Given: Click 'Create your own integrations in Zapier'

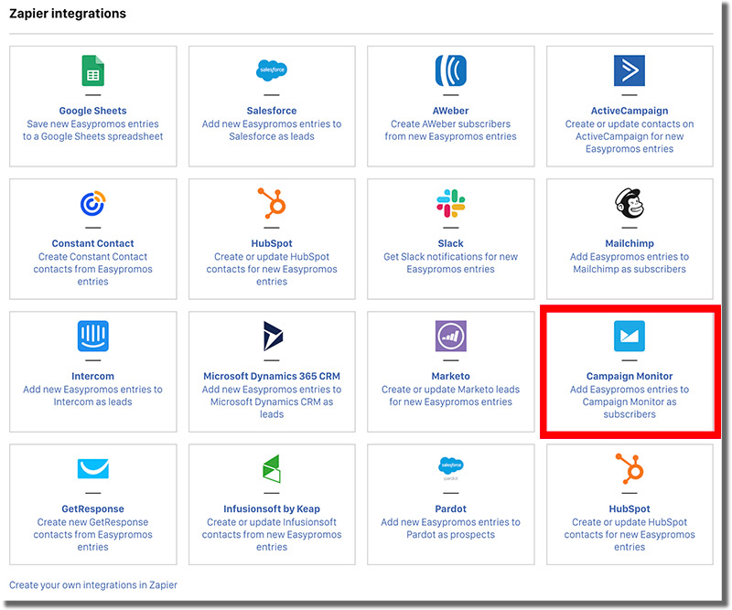Looking at the screenshot, I should pos(93,584).
